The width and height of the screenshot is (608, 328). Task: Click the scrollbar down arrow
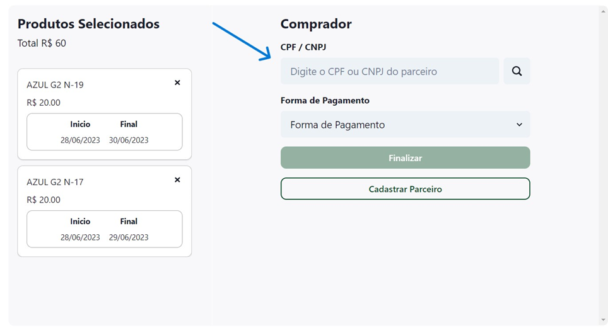tap(603, 320)
